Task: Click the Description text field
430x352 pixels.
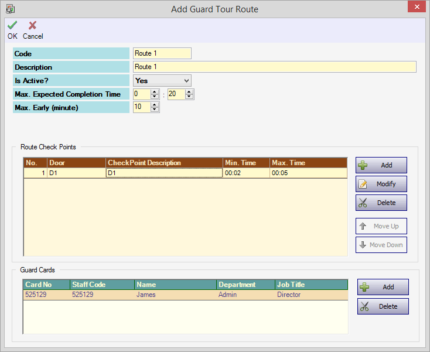Action: coord(274,67)
